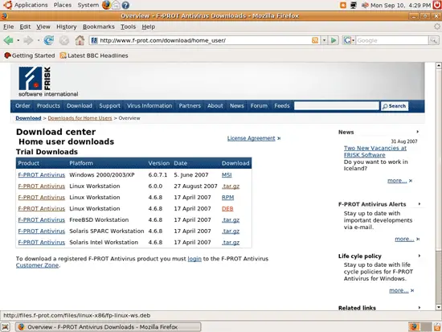Open the Back history dropdown arrow

coord(18,40)
